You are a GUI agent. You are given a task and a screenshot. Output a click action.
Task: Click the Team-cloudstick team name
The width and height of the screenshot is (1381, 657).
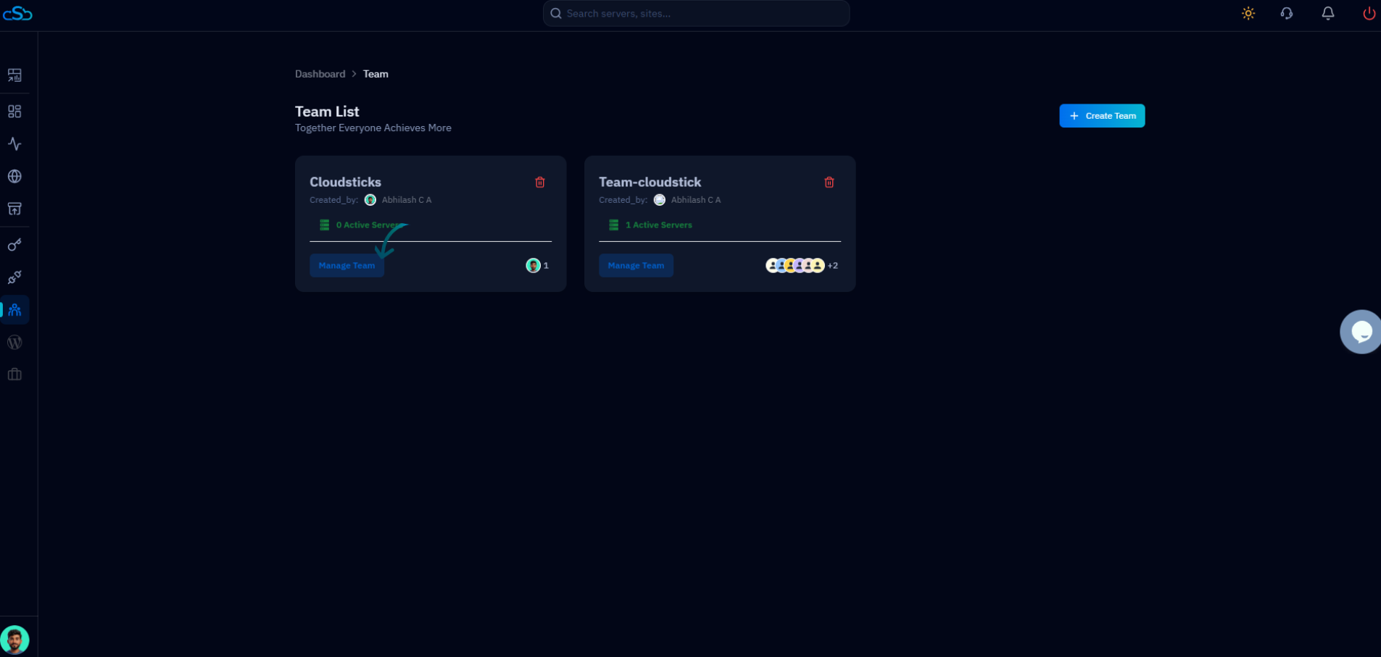click(x=650, y=183)
